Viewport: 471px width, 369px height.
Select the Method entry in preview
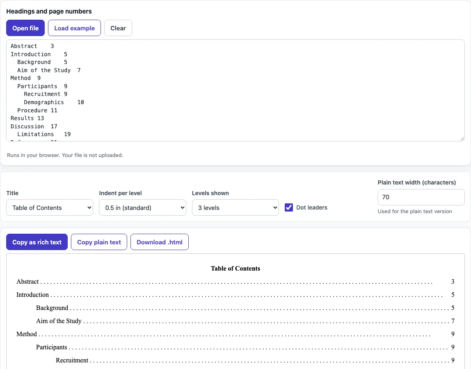(235, 334)
